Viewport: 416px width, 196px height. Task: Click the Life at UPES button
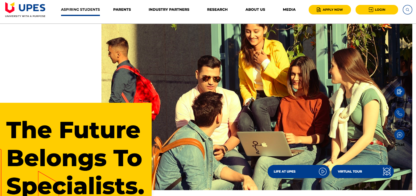(x=299, y=171)
